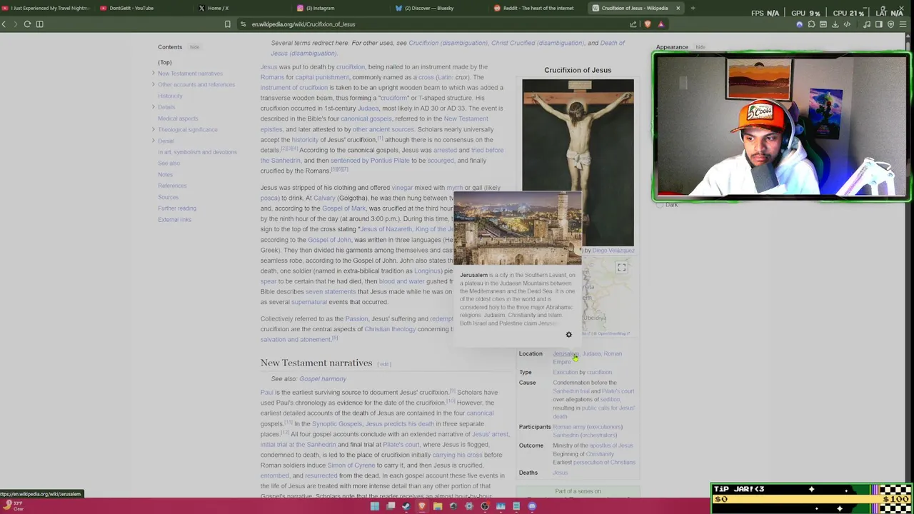This screenshot has height=514, width=914.
Task: Click the webcam overlay video
Action: tap(781, 126)
